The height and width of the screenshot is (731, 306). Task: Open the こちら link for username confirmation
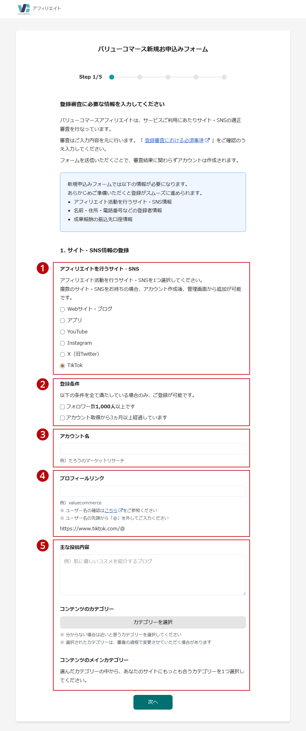(x=111, y=510)
